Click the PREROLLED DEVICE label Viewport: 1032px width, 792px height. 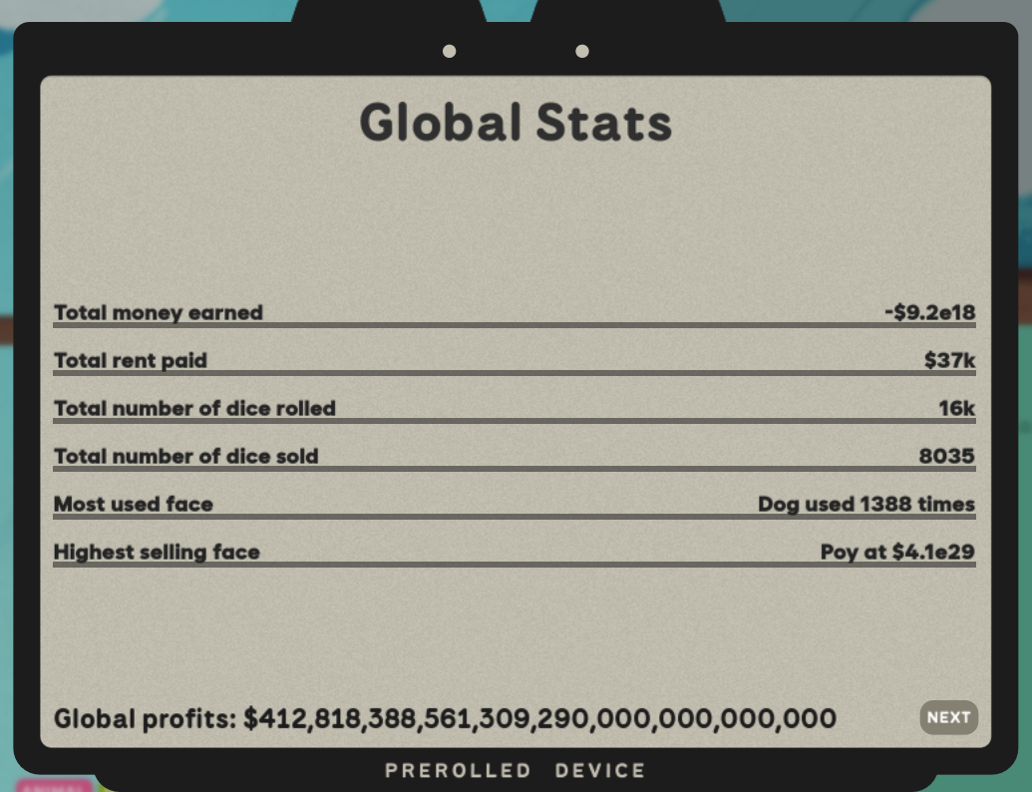[516, 770]
